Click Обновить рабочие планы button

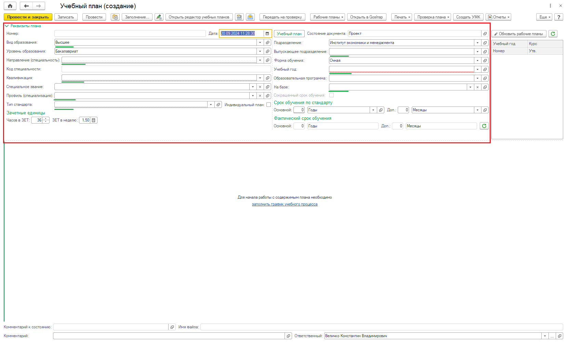(519, 34)
